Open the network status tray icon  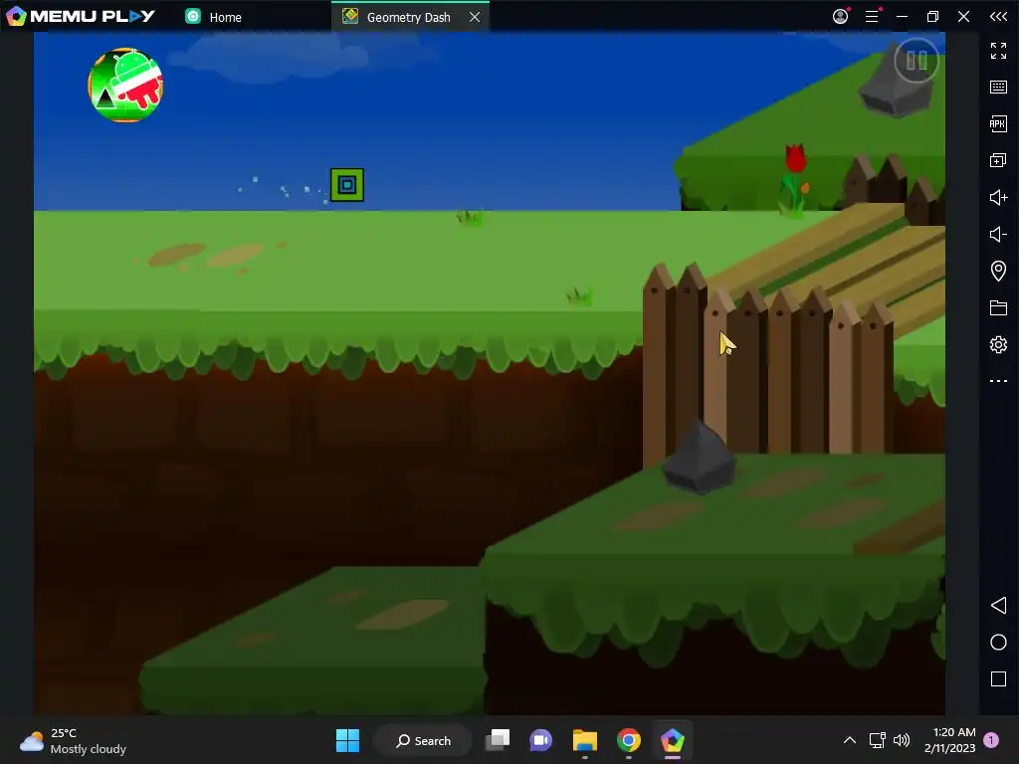[x=878, y=740]
